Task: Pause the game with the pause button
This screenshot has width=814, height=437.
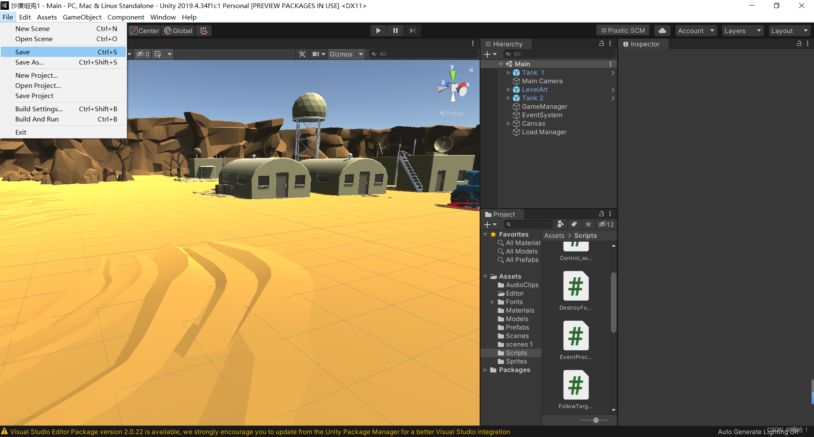Action: (396, 31)
